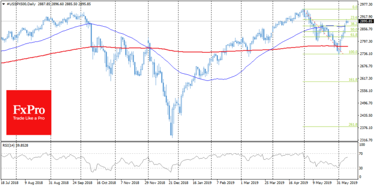The height and width of the screenshot is (187, 375).
Task: Open the chart menu triangle beside #USSPX500
Action: click(4, 4)
